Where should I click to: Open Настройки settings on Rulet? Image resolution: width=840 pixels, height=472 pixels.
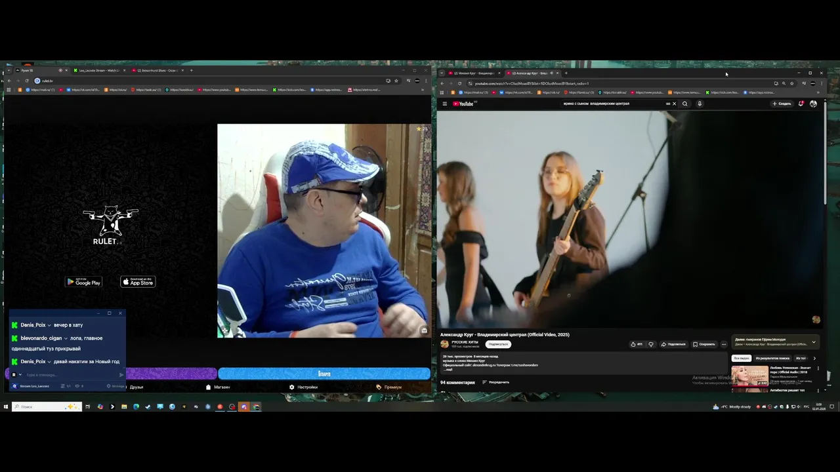coord(304,387)
